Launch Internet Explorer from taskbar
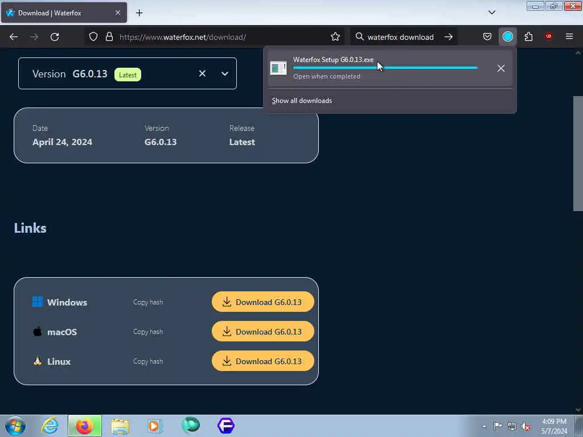 [50, 426]
